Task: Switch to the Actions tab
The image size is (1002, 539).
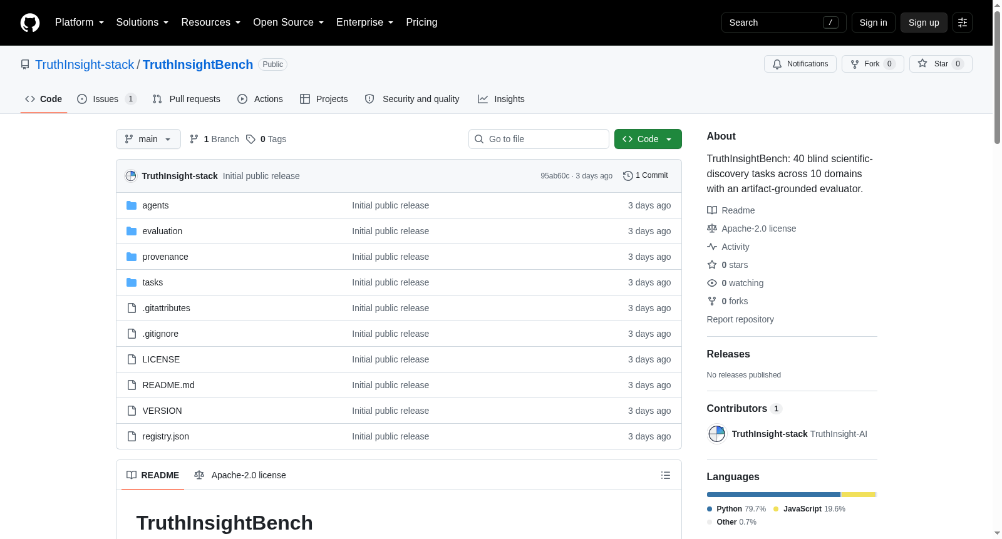Action: pos(261,99)
